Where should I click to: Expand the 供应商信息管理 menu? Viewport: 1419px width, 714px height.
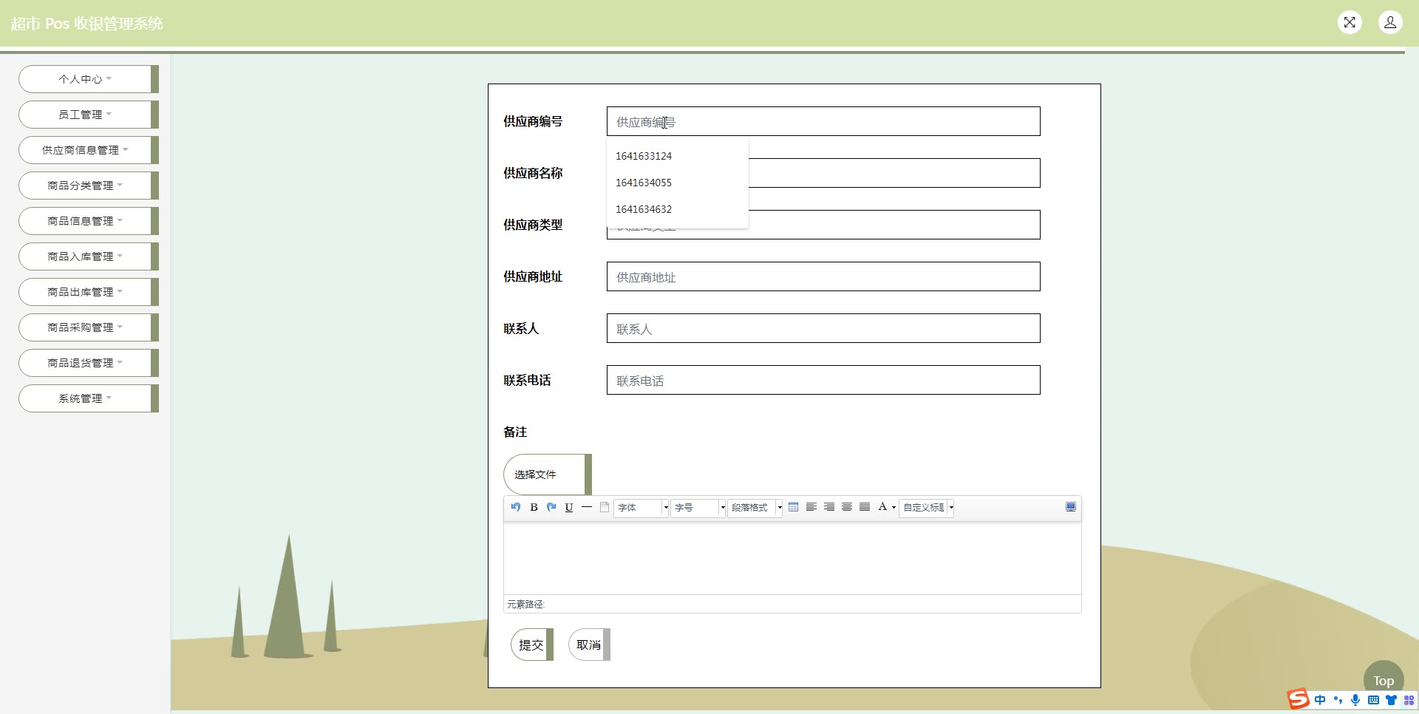click(89, 150)
